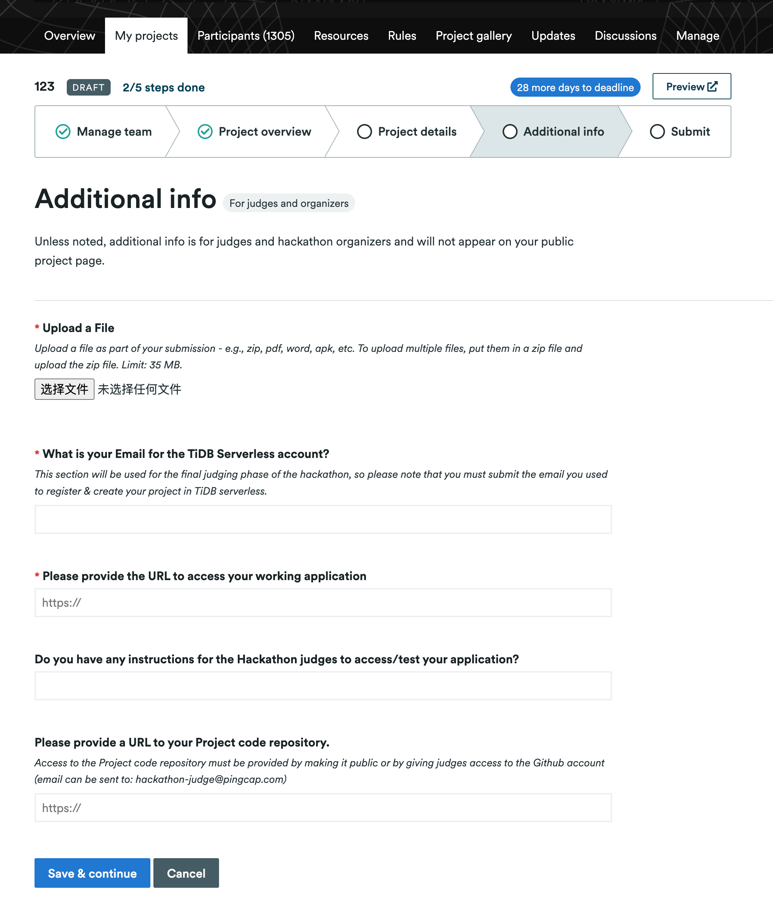The image size is (773, 914).
Task: Go to the Project gallery tab
Action: (x=473, y=36)
